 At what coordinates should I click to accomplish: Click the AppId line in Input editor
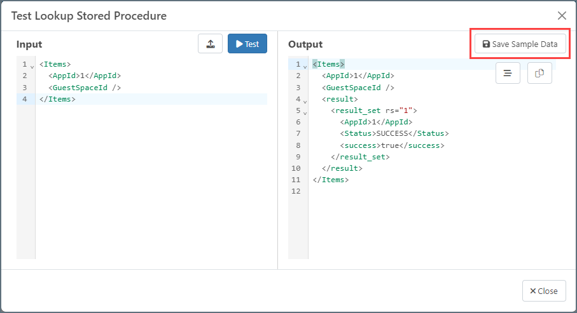coord(84,76)
